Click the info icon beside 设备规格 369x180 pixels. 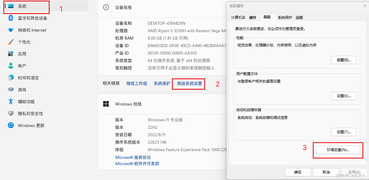point(106,7)
